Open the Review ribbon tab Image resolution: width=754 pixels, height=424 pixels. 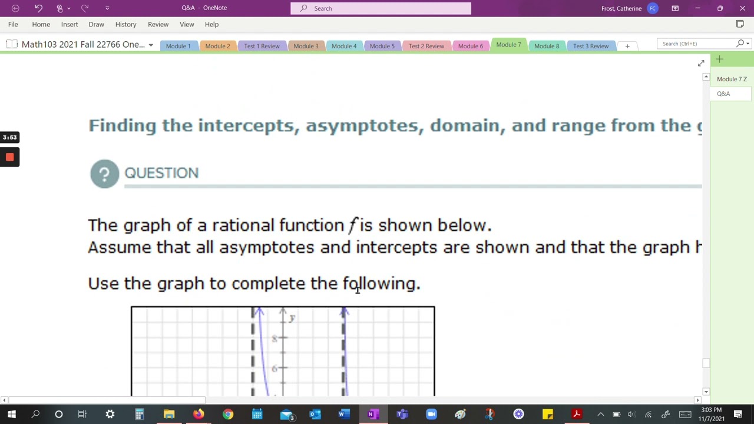tap(158, 25)
